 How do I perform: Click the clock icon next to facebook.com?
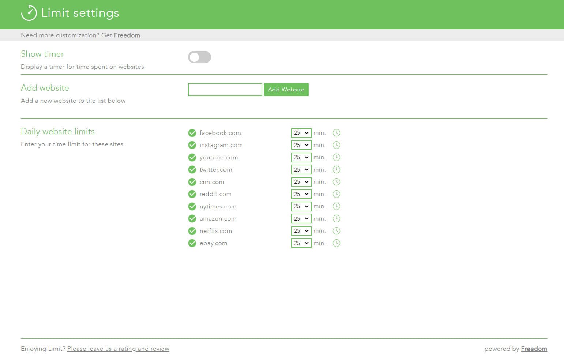click(336, 133)
